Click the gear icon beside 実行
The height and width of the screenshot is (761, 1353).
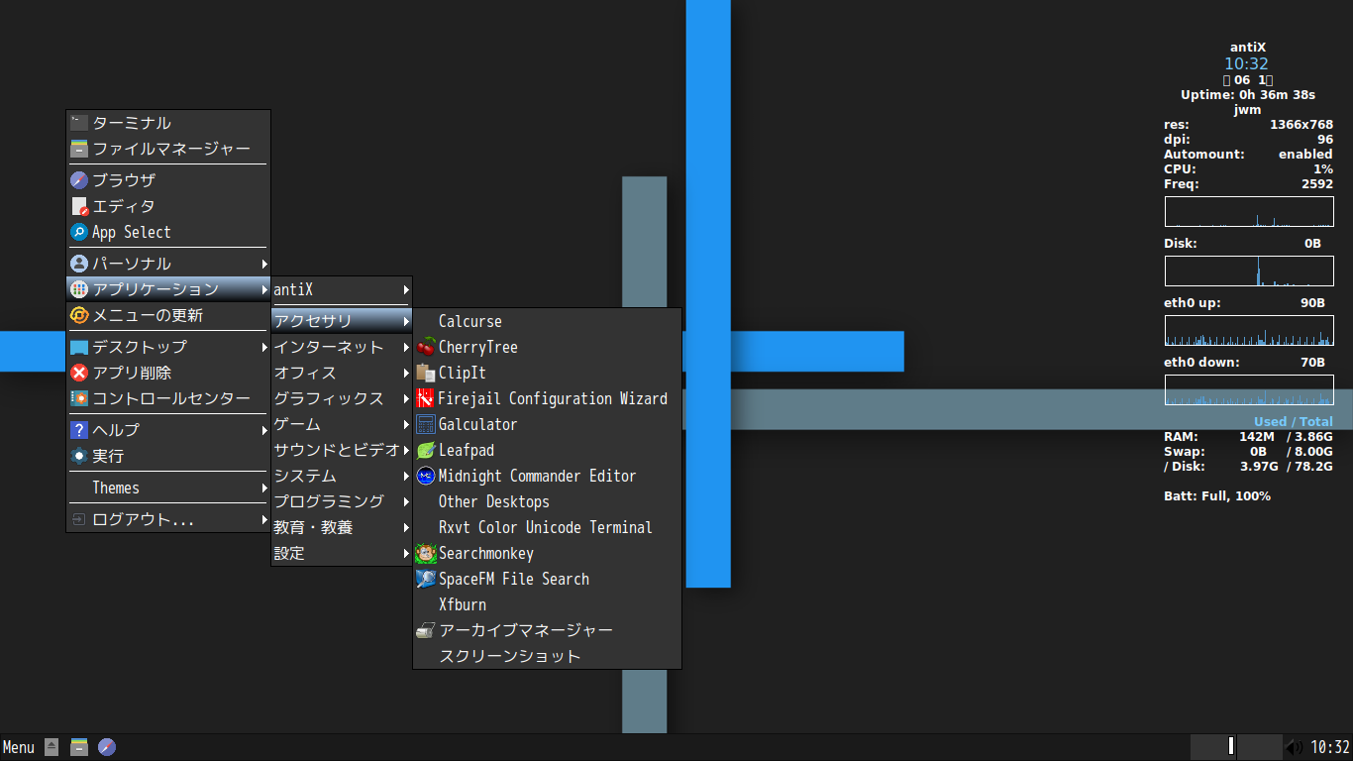(79, 456)
